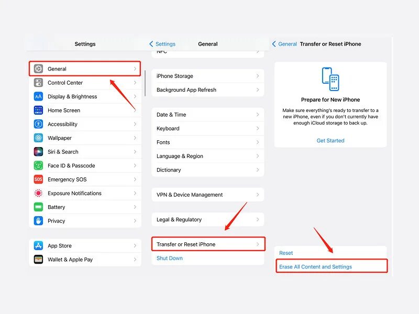Tap Get Started link
Viewport: 419px width, 314px height.
pos(330,140)
